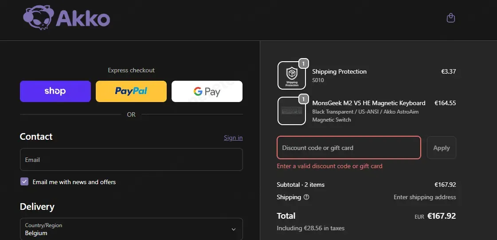Click the Including €28.56 in taxes text

tap(311, 228)
